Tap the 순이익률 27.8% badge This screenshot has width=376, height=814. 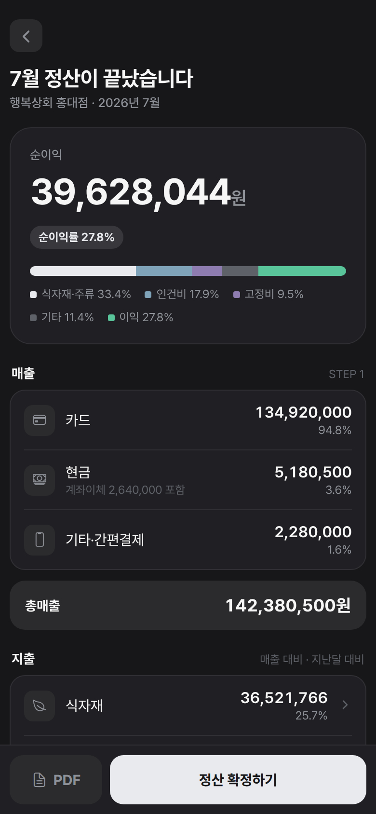[x=77, y=237]
